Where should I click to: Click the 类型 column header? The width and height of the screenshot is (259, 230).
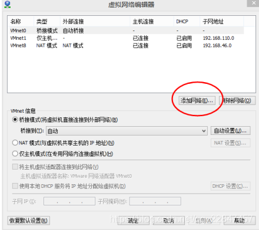coord(47,21)
